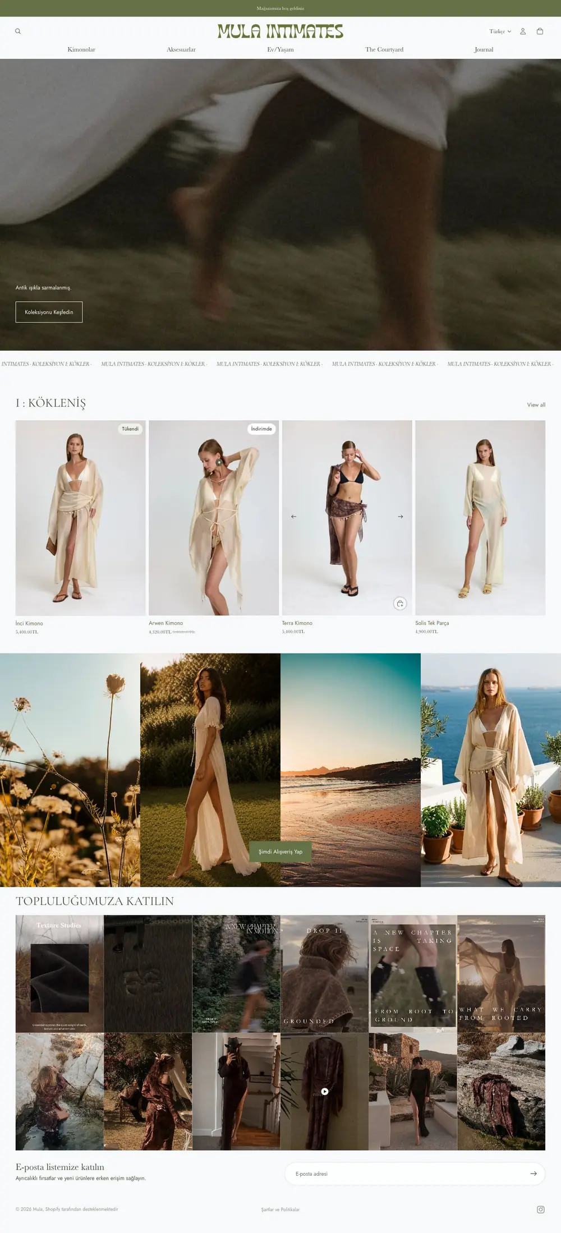Click sunset beach lookbook image
The image size is (561, 1233).
point(351,770)
